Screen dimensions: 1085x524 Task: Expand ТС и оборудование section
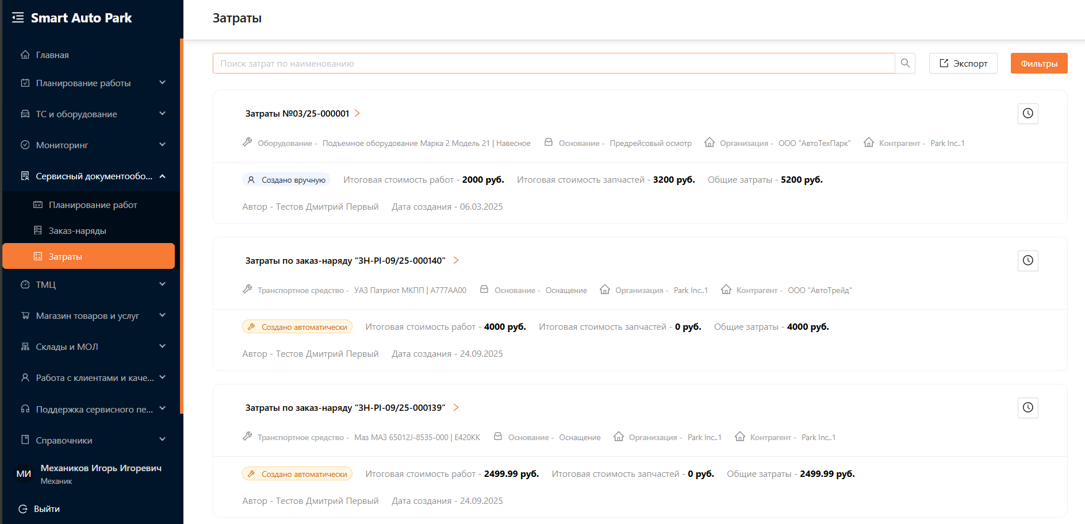162,114
